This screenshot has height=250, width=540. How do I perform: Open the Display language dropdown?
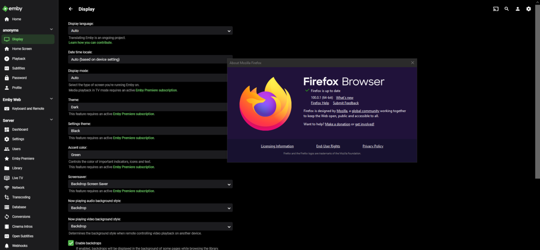coord(150,31)
